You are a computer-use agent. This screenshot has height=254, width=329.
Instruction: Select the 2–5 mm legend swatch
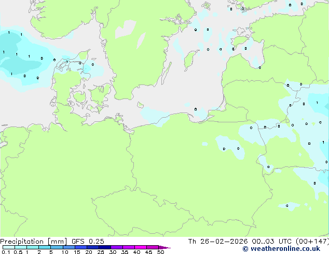tap(45, 247)
